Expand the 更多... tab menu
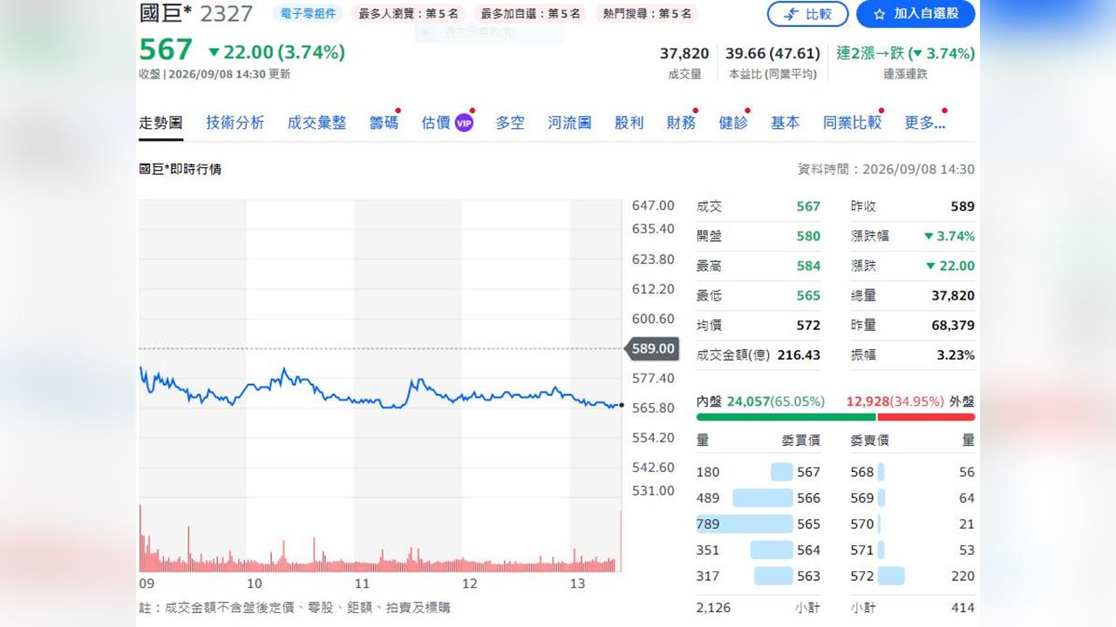Image resolution: width=1116 pixels, height=627 pixels. tap(924, 123)
